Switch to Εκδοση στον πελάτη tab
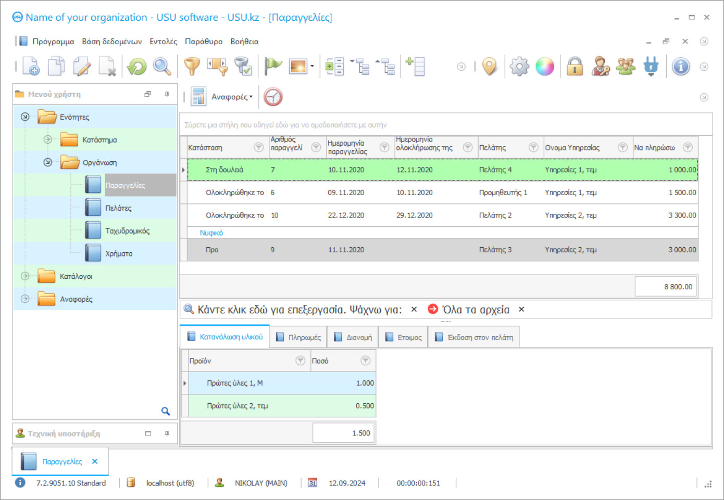 (474, 337)
